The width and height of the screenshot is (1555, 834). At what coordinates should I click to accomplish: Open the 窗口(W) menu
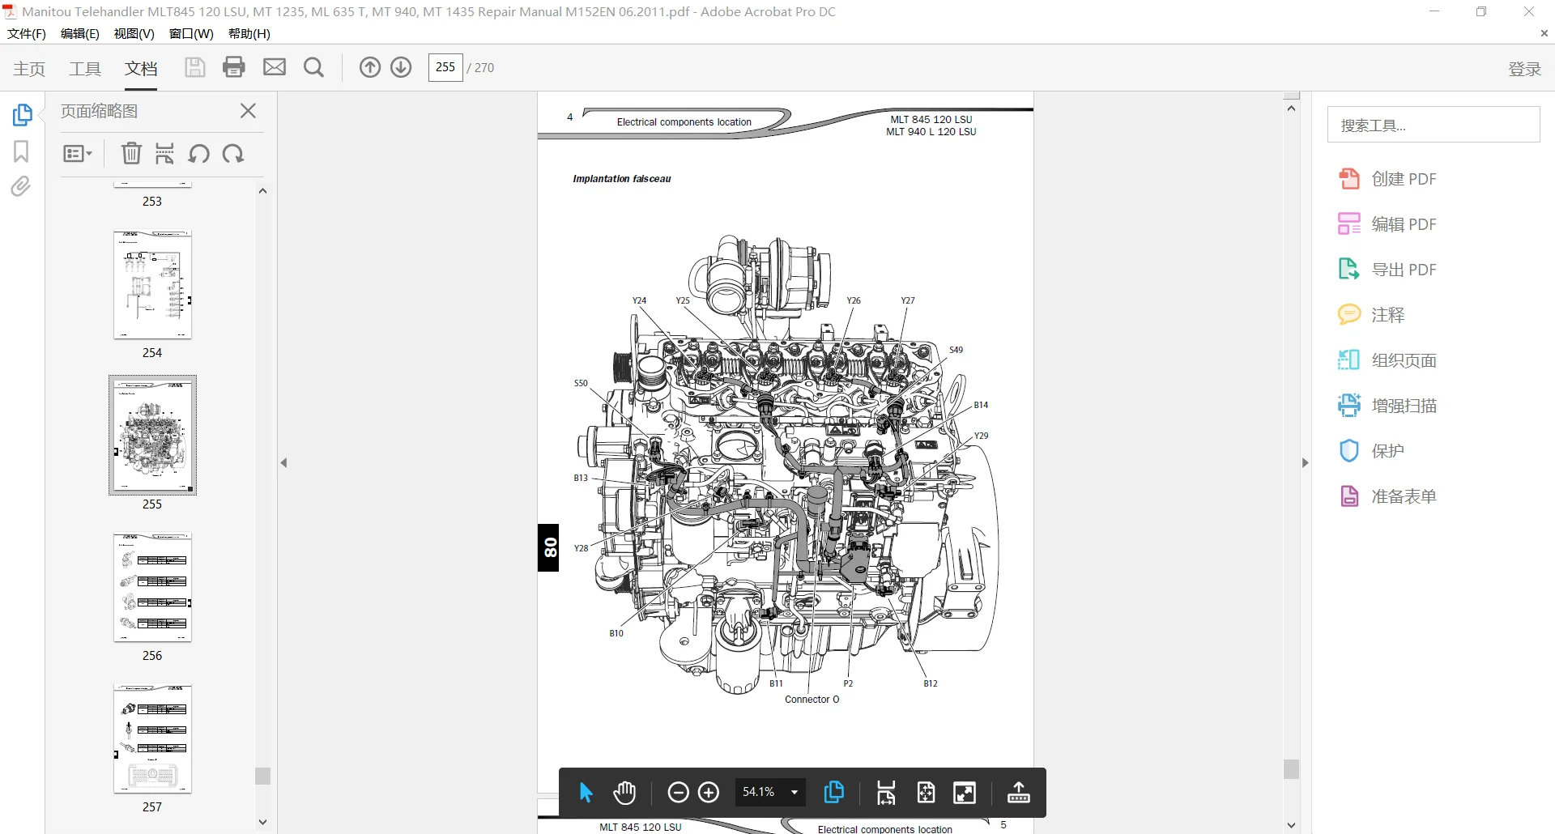coord(191,33)
